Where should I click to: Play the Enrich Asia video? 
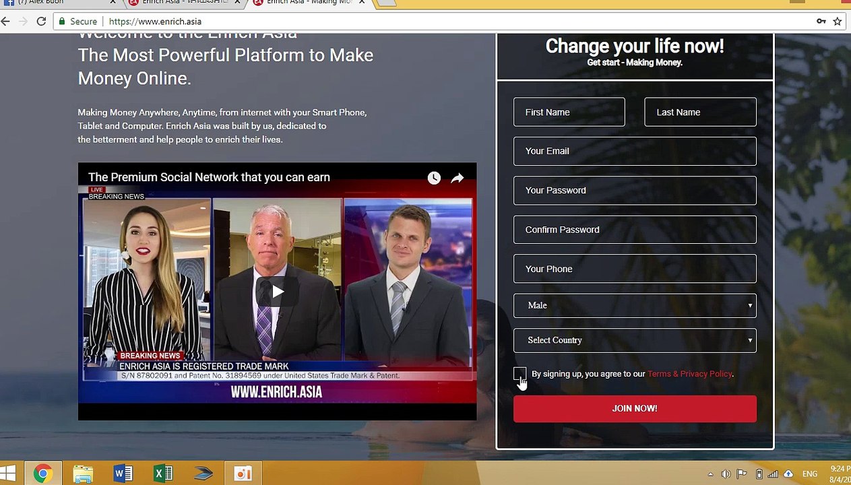pyautogui.click(x=278, y=292)
